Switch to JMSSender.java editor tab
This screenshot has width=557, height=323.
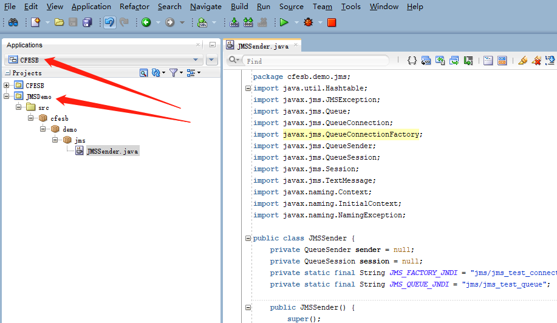click(x=263, y=46)
